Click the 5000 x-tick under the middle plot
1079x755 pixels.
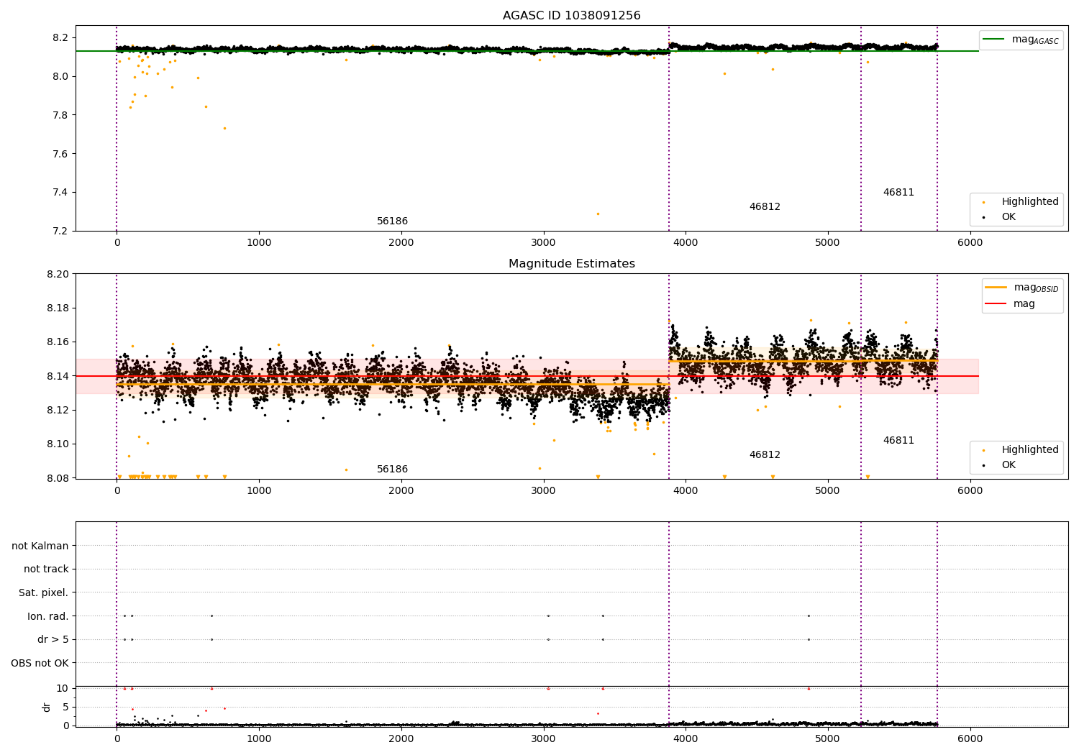coord(827,491)
